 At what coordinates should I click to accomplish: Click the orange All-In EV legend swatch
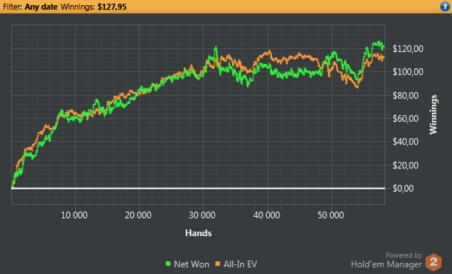point(218,264)
